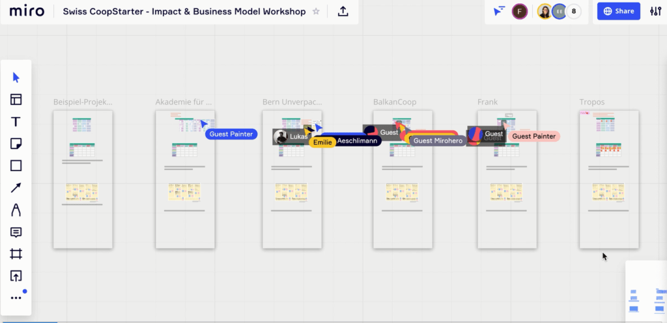Select the cursor selection tool
The height and width of the screenshot is (323, 667).
point(16,77)
